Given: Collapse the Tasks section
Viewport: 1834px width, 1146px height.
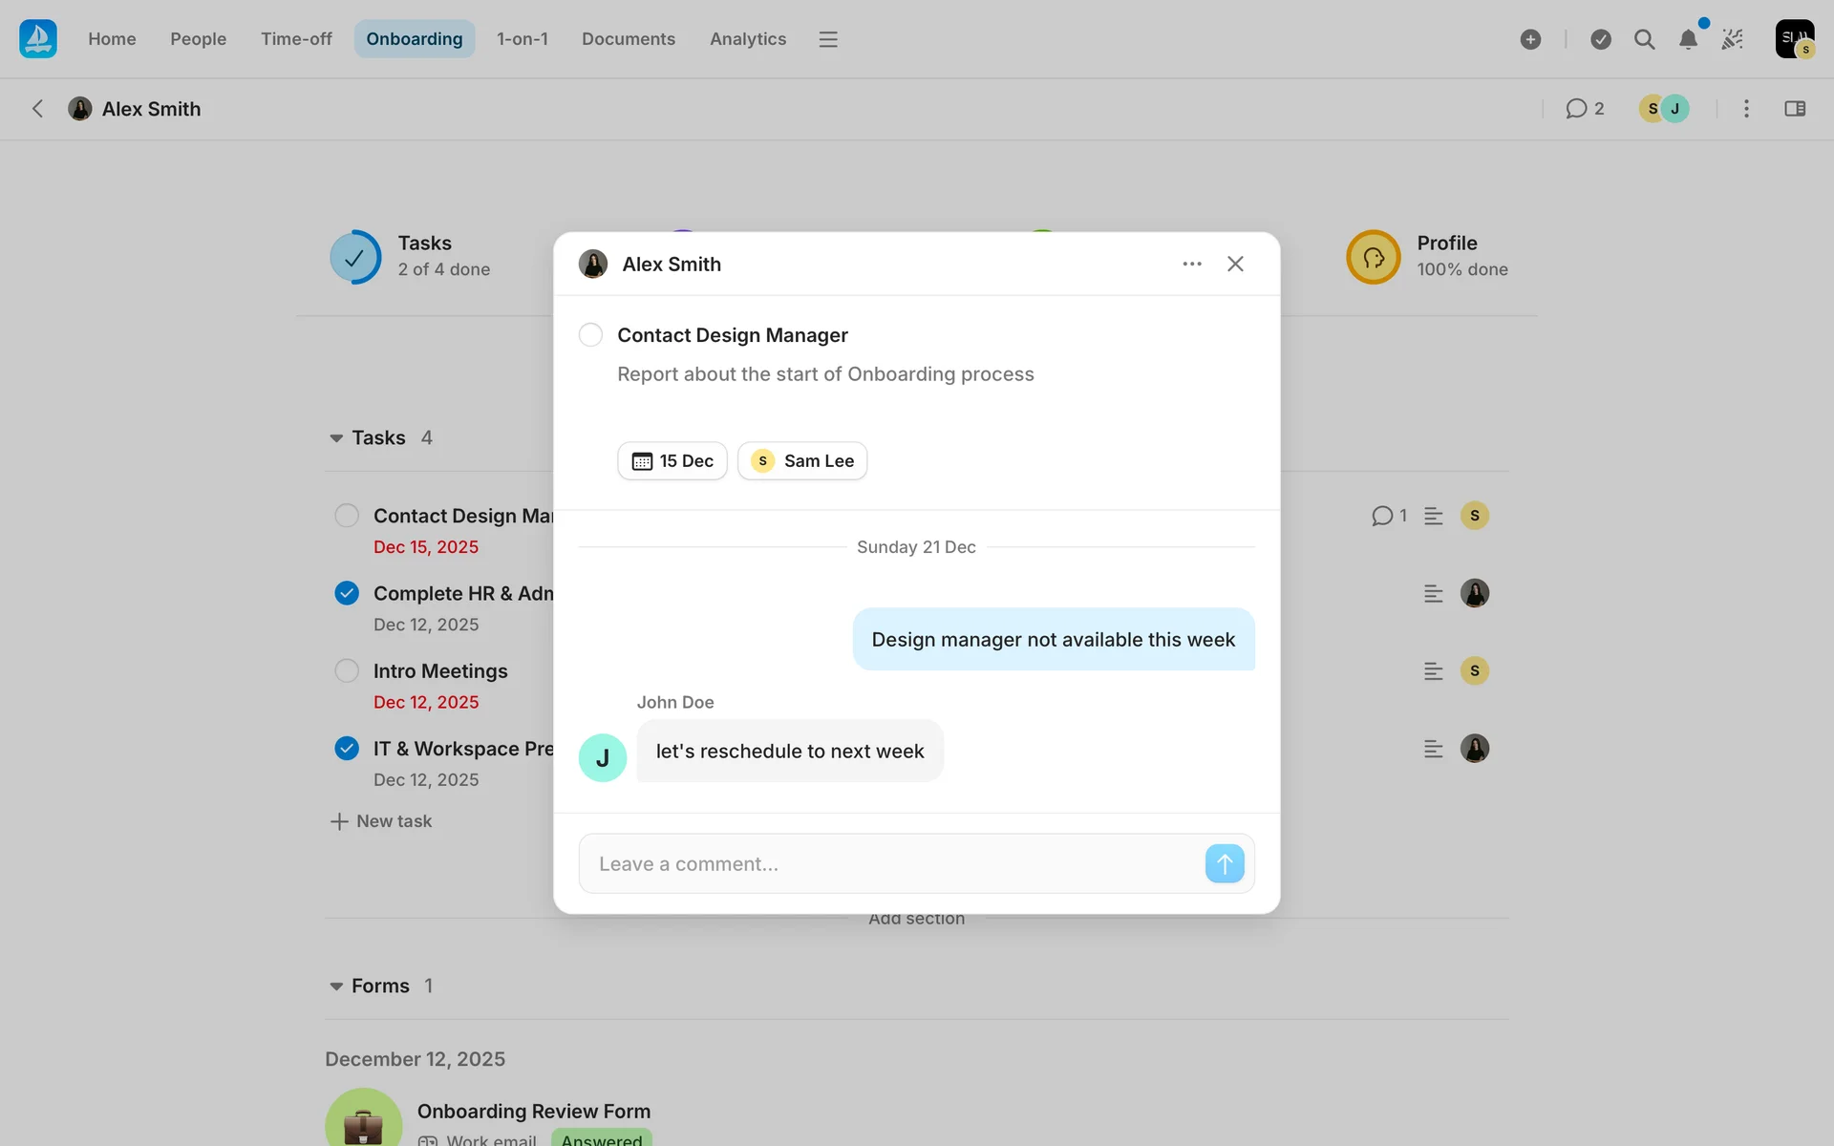Looking at the screenshot, I should [336, 438].
